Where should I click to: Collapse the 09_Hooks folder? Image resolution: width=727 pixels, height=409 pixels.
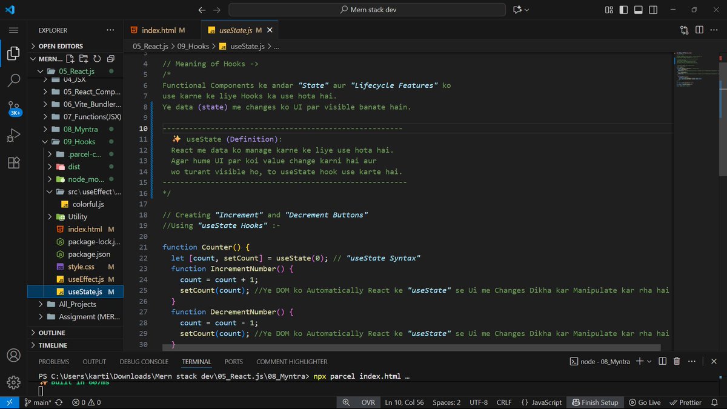(75, 142)
